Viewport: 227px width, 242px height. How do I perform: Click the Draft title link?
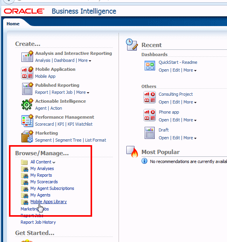(x=164, y=130)
